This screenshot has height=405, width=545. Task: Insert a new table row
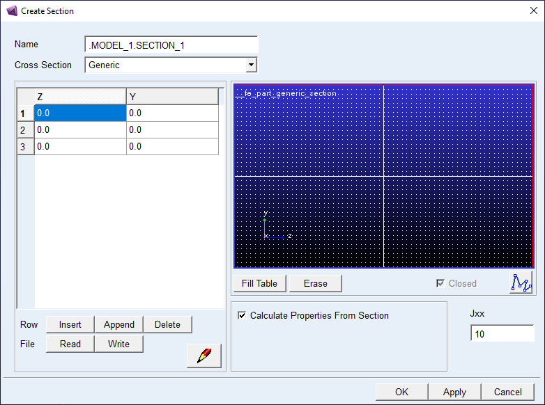click(x=70, y=324)
